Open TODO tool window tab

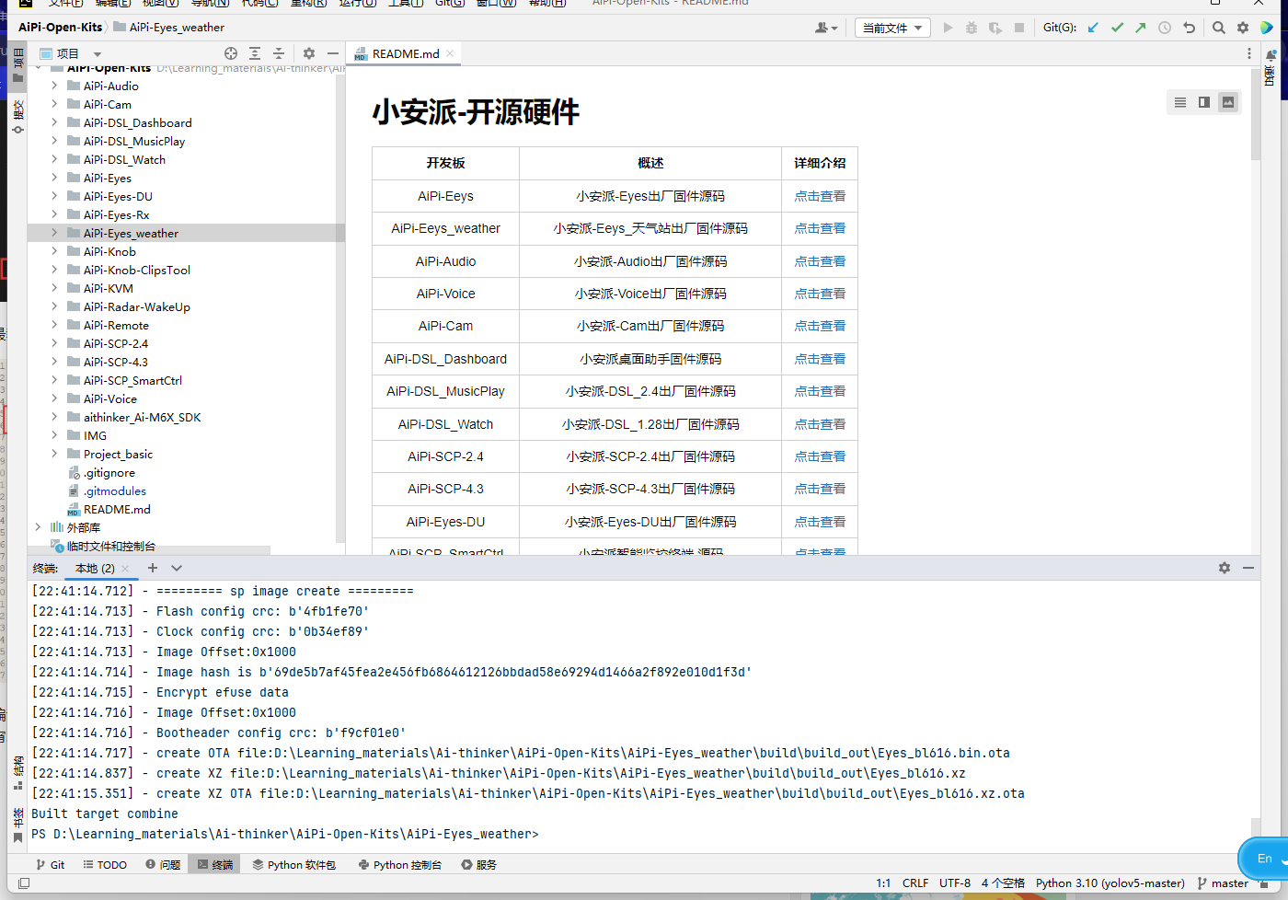tap(105, 864)
